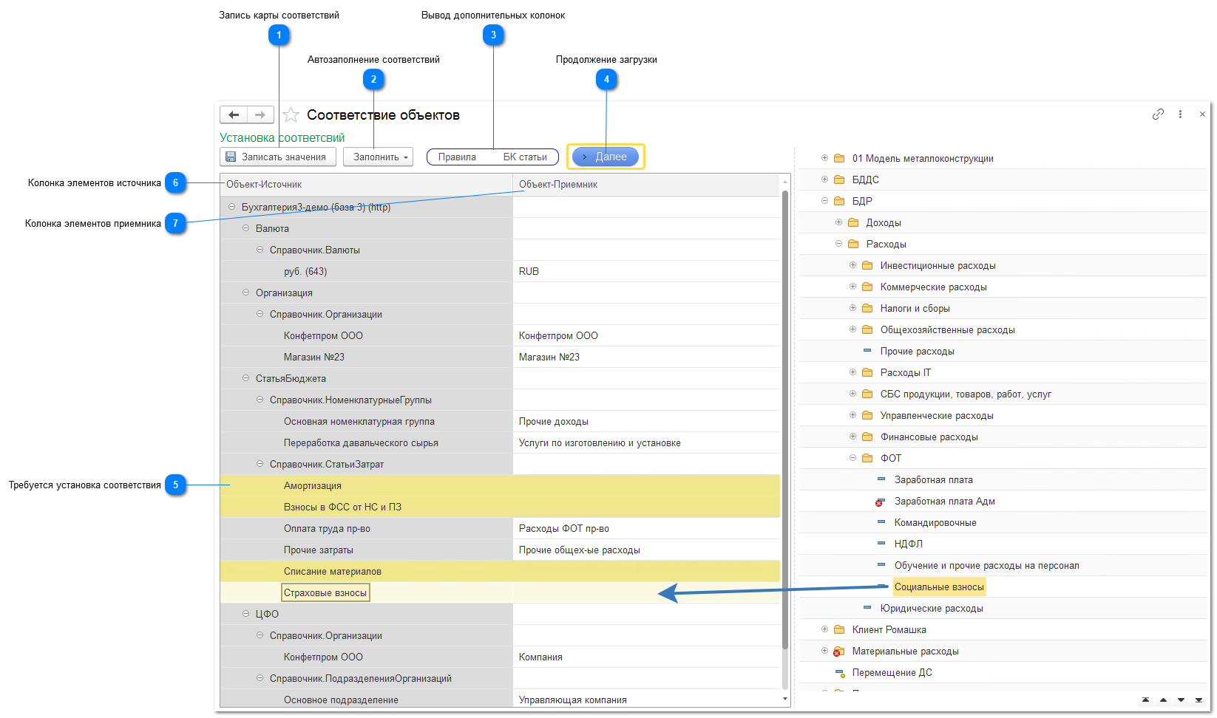Viewport: 1217px width, 718px height.
Task: Expand the Инвестиционные расходы folder
Action: (852, 265)
